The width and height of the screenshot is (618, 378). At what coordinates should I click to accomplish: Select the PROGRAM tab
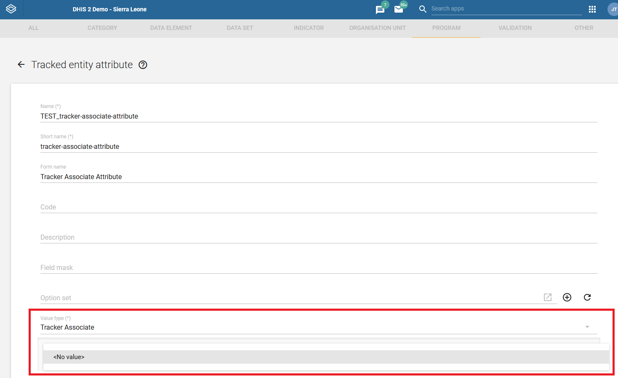click(x=446, y=28)
